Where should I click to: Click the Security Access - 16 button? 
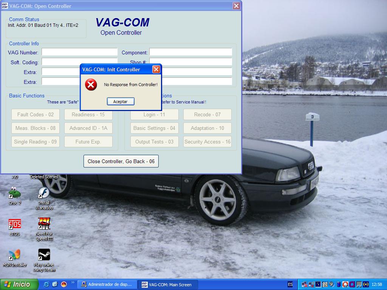[x=207, y=142]
